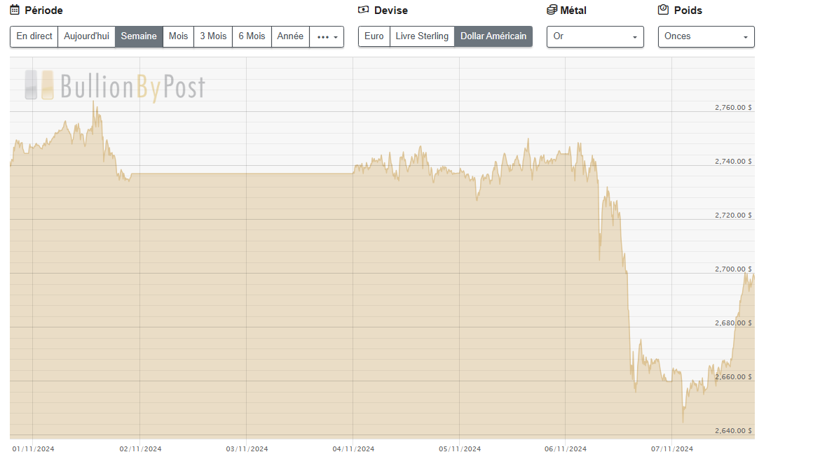Click the 04/11/2024 date axis label

coord(353,449)
